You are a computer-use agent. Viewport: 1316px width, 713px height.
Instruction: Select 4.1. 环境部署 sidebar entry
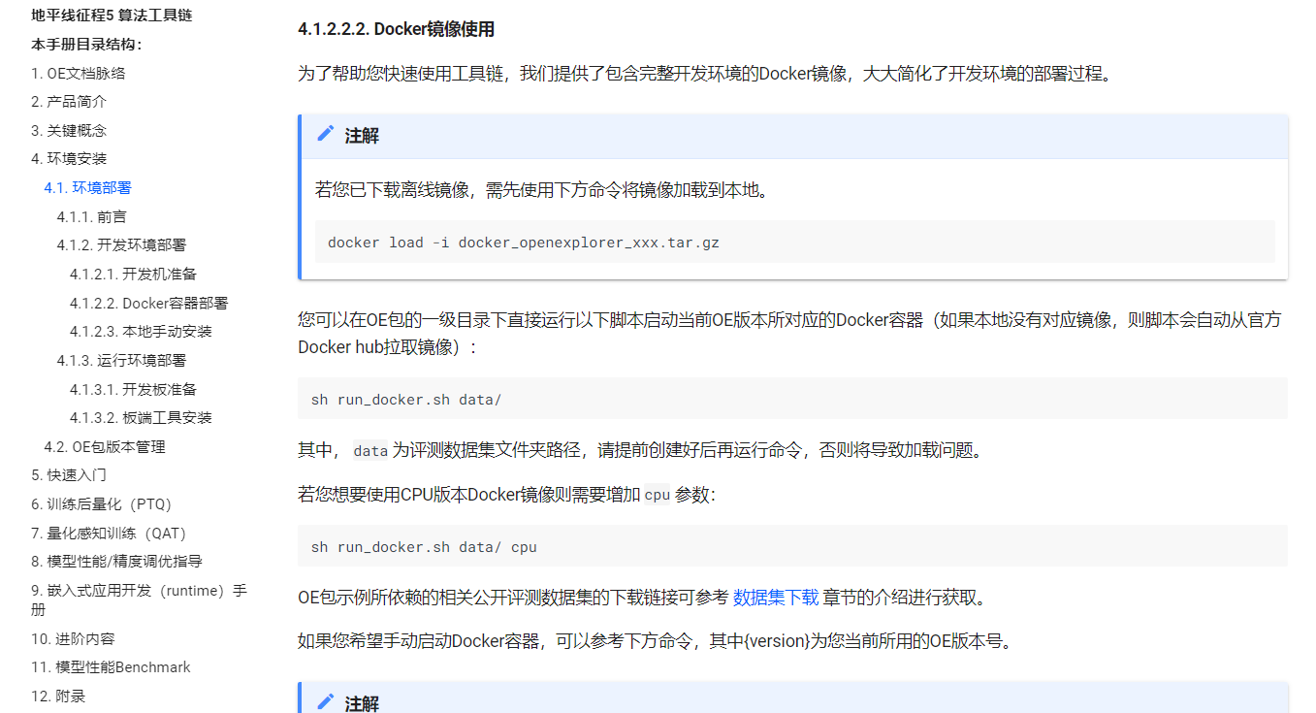click(87, 187)
